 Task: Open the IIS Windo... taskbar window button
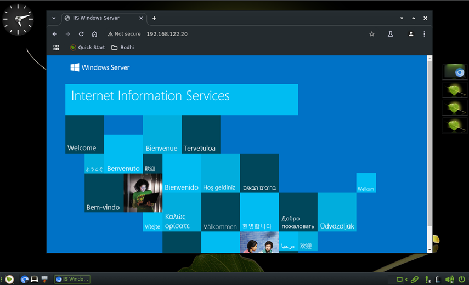click(72, 279)
